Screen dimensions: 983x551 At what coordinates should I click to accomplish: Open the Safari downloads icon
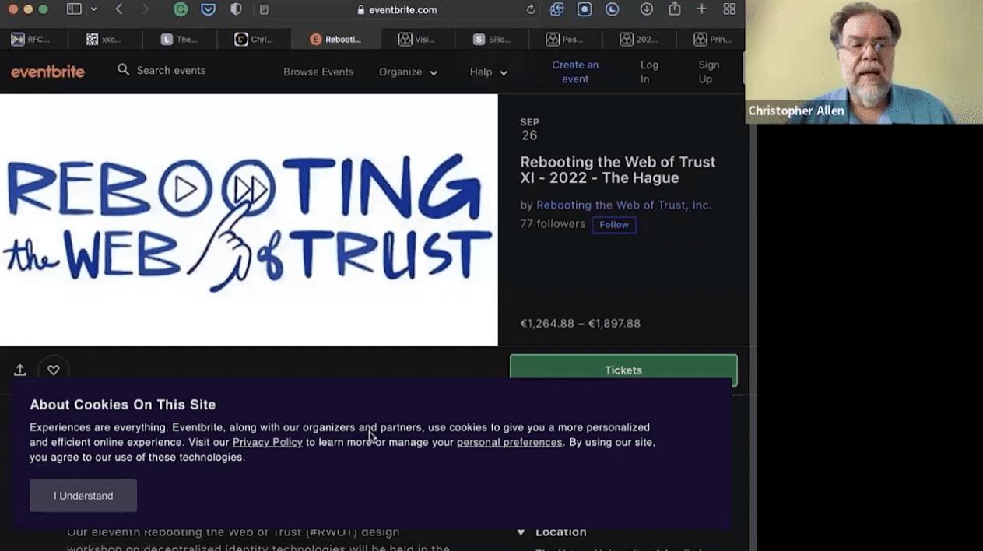click(646, 9)
